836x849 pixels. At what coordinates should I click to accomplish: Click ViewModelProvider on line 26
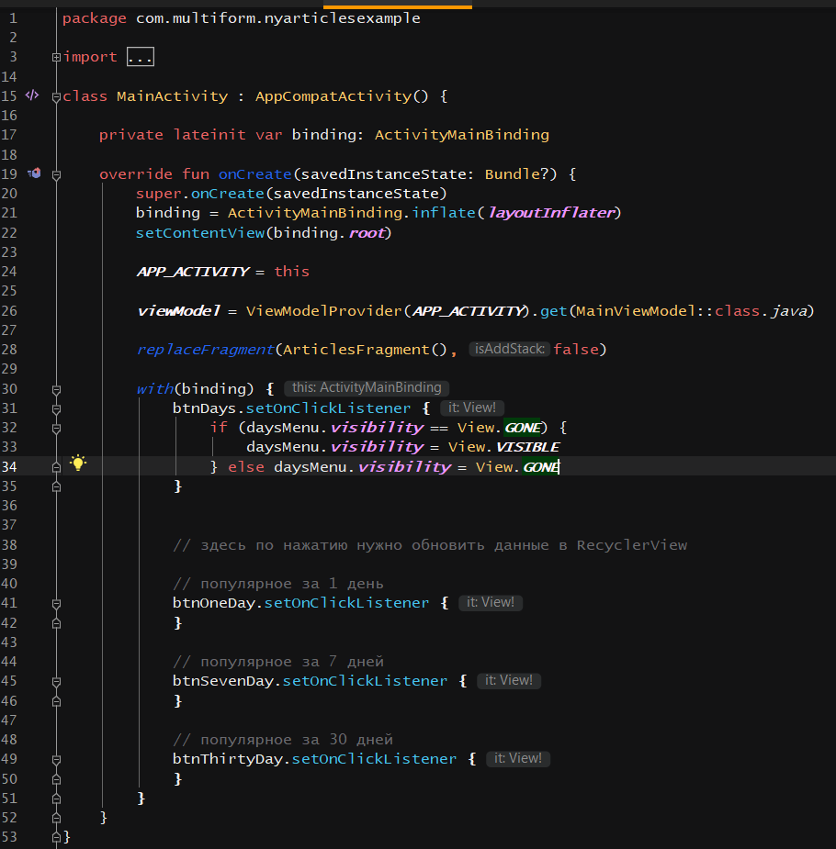pyautogui.click(x=324, y=311)
